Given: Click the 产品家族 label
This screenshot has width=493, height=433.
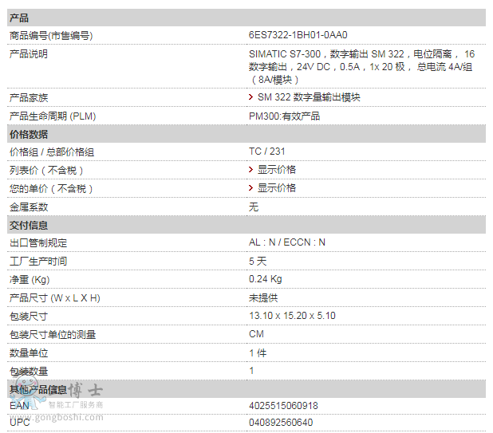Looking at the screenshot, I should point(29,98).
